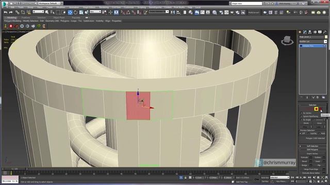Open the selection filter dropdown
Image resolution: width=330 pixels, height=185 pixels.
click(38, 12)
